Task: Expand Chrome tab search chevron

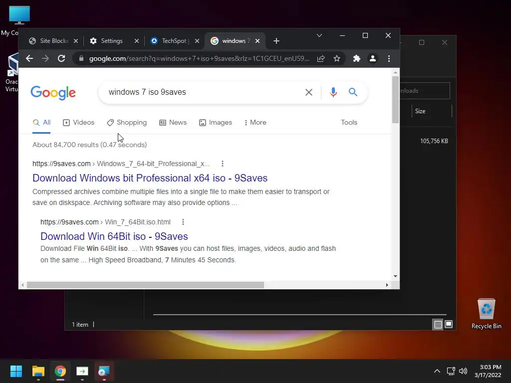Action: click(x=319, y=35)
